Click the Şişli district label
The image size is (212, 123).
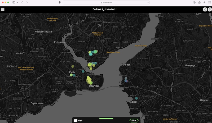pos(100,25)
